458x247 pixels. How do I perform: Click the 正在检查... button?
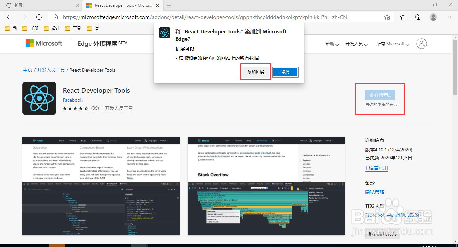(380, 95)
